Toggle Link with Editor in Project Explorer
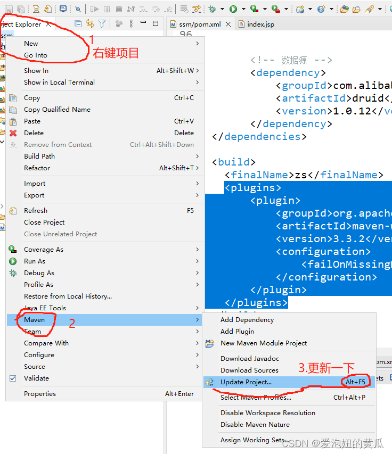 [90, 24]
